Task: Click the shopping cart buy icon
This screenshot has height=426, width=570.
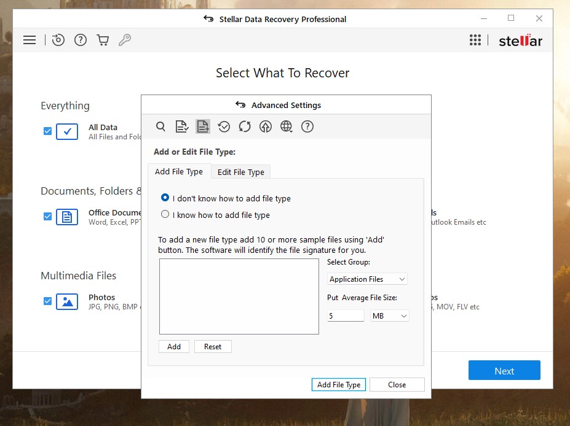Action: [103, 40]
